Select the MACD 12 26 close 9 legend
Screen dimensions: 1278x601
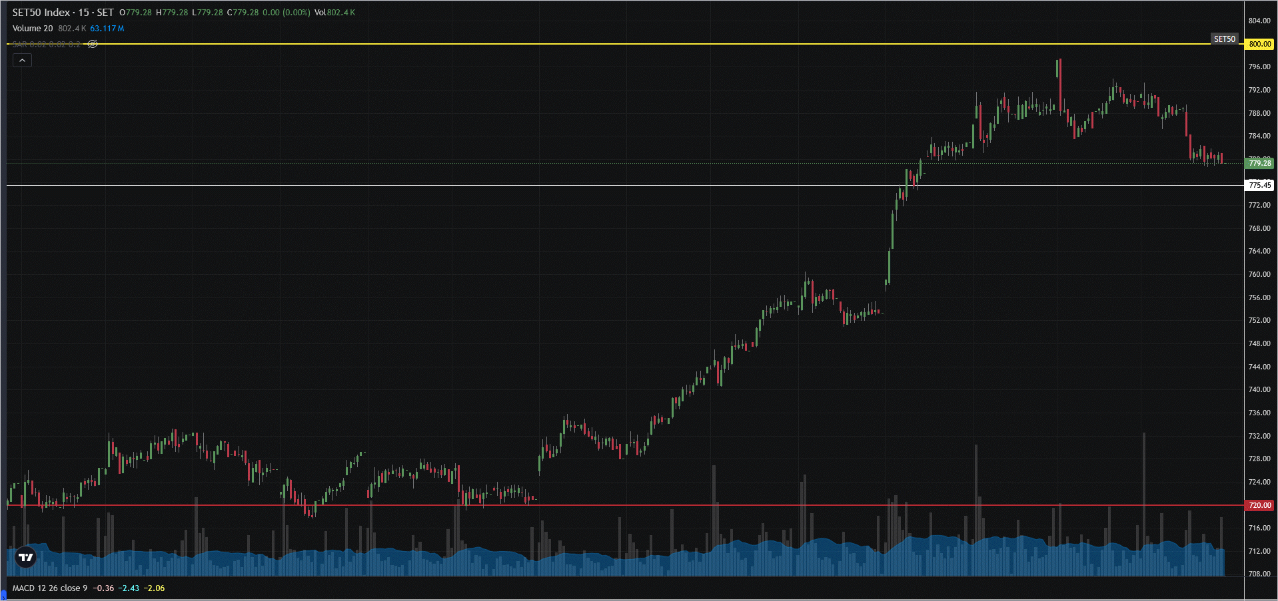(x=50, y=588)
